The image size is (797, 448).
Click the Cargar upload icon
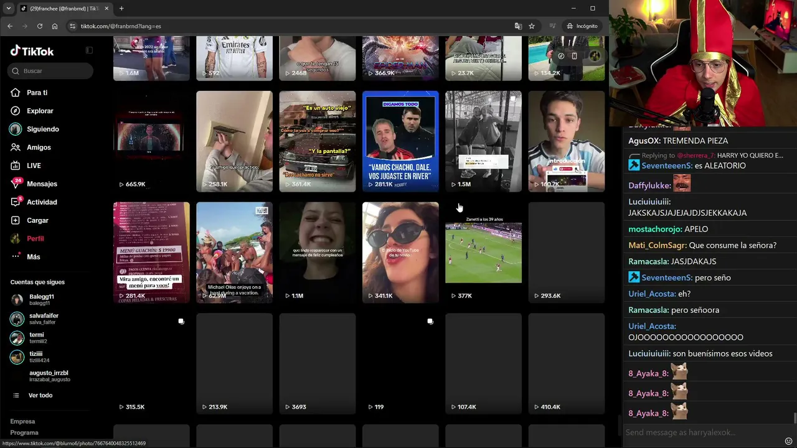pos(16,220)
